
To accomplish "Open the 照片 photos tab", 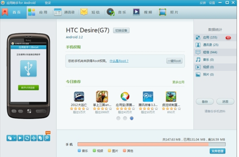I will pyautogui.click(x=168, y=12).
